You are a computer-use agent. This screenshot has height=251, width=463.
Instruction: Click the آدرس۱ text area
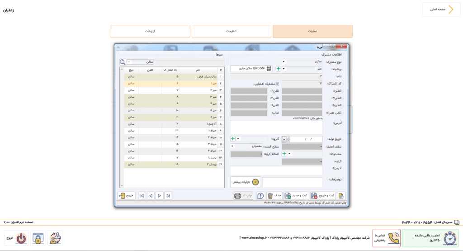point(276,128)
